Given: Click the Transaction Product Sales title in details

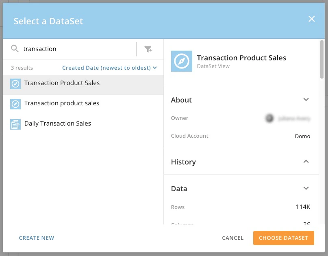Looking at the screenshot, I should [x=241, y=58].
